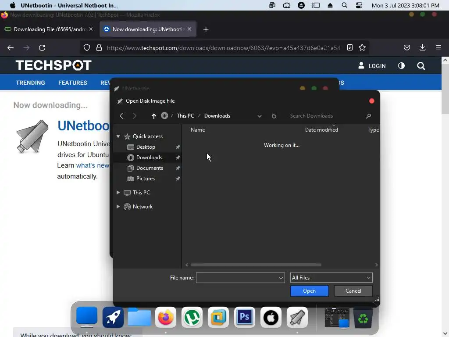Click the site padlock icon

(99, 47)
